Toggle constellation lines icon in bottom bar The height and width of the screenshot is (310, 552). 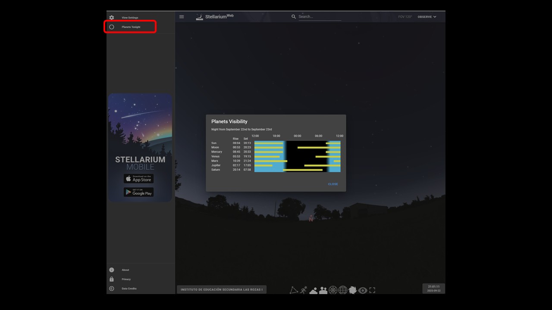(x=294, y=290)
